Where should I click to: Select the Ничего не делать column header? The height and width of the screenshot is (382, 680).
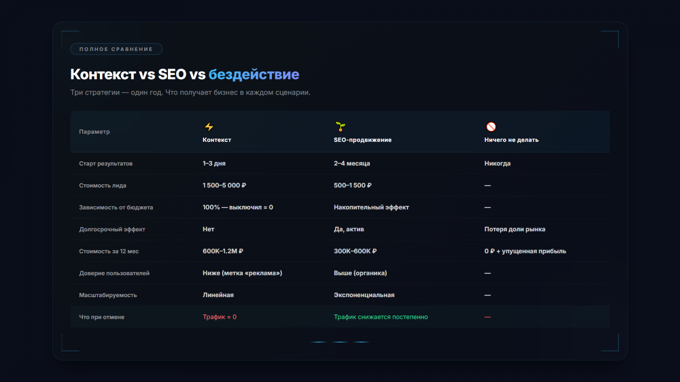coord(511,140)
